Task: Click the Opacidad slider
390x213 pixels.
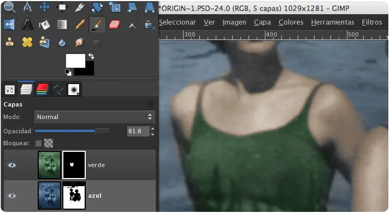Action: [x=79, y=131]
